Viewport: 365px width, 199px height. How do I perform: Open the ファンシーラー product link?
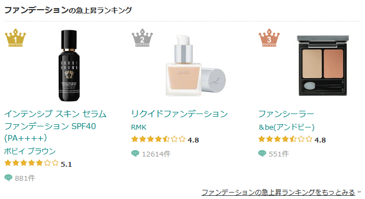286,114
